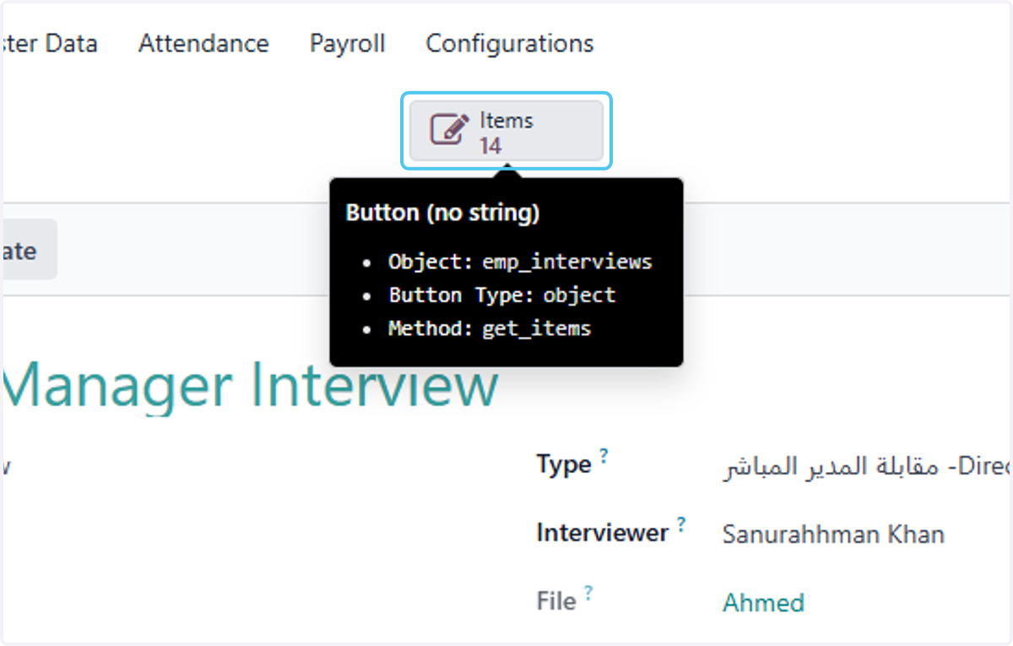Open the partially visible Master Data menu
Image resolution: width=1013 pixels, height=646 pixels.
coord(49,43)
